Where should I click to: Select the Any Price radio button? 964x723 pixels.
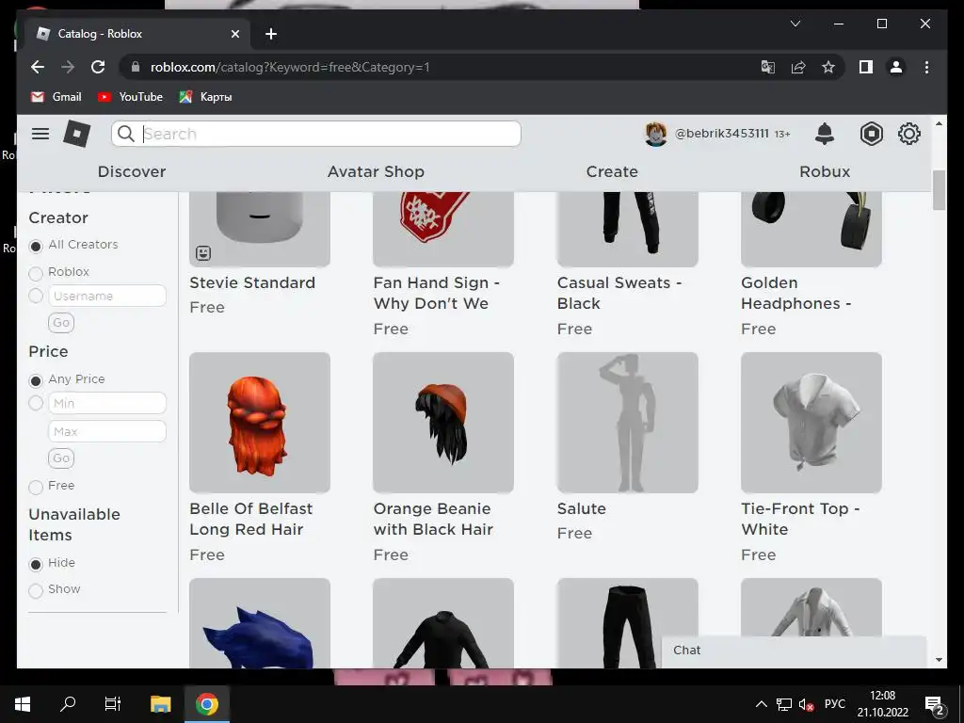36,380
